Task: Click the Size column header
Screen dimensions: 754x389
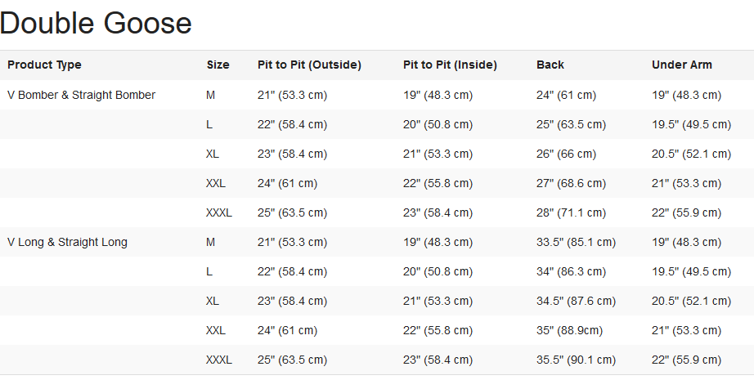Action: tap(218, 65)
